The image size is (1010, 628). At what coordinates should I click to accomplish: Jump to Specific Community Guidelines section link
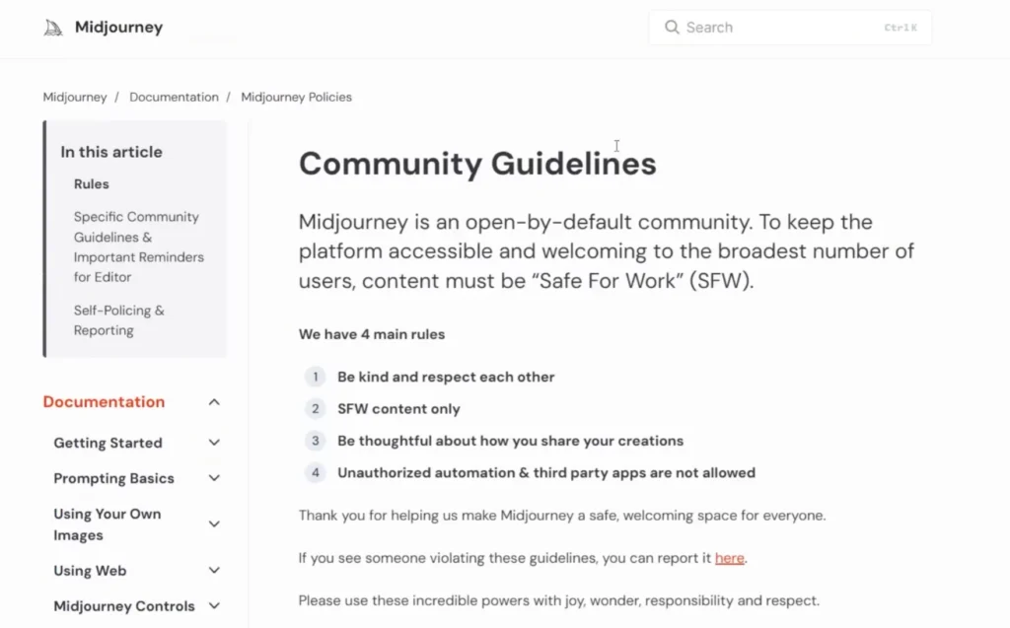138,246
